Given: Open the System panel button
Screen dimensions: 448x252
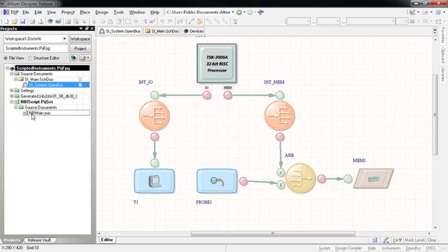Looking at the screenshot, I should (x=324, y=248).
